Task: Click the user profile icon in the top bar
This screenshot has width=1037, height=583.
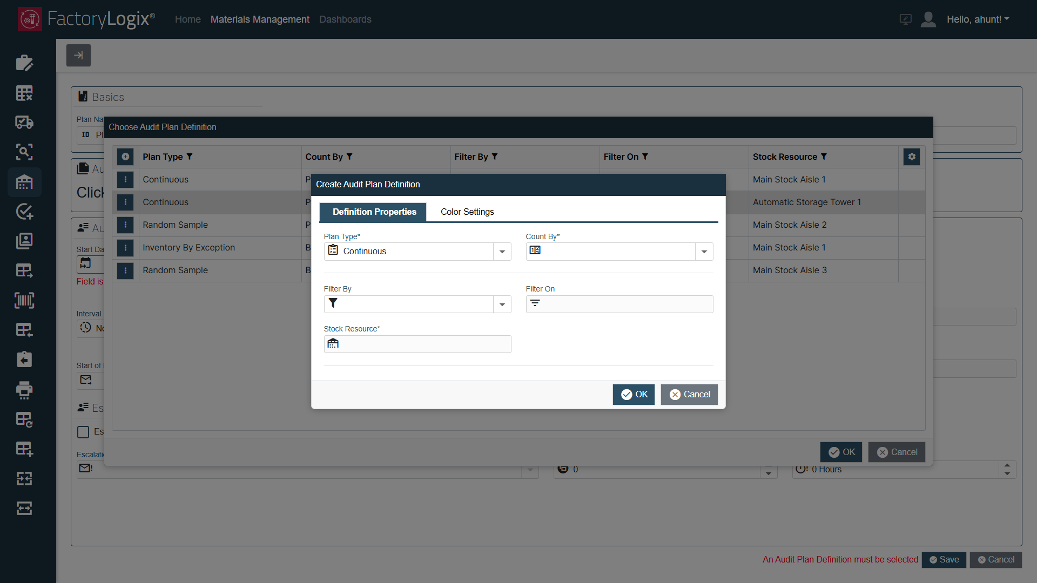Action: click(x=928, y=19)
